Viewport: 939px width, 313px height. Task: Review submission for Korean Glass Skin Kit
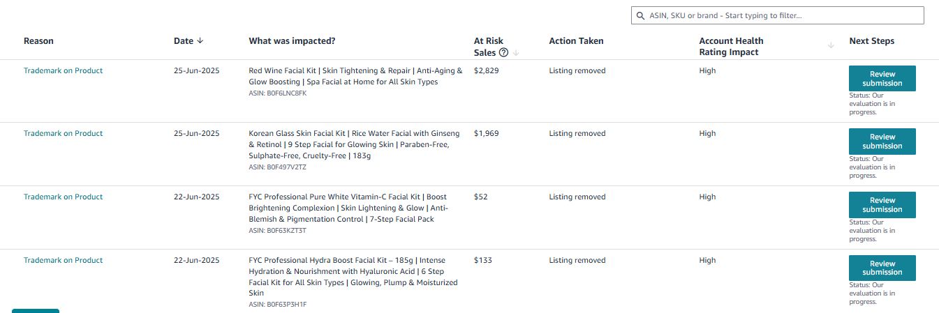[882, 142]
